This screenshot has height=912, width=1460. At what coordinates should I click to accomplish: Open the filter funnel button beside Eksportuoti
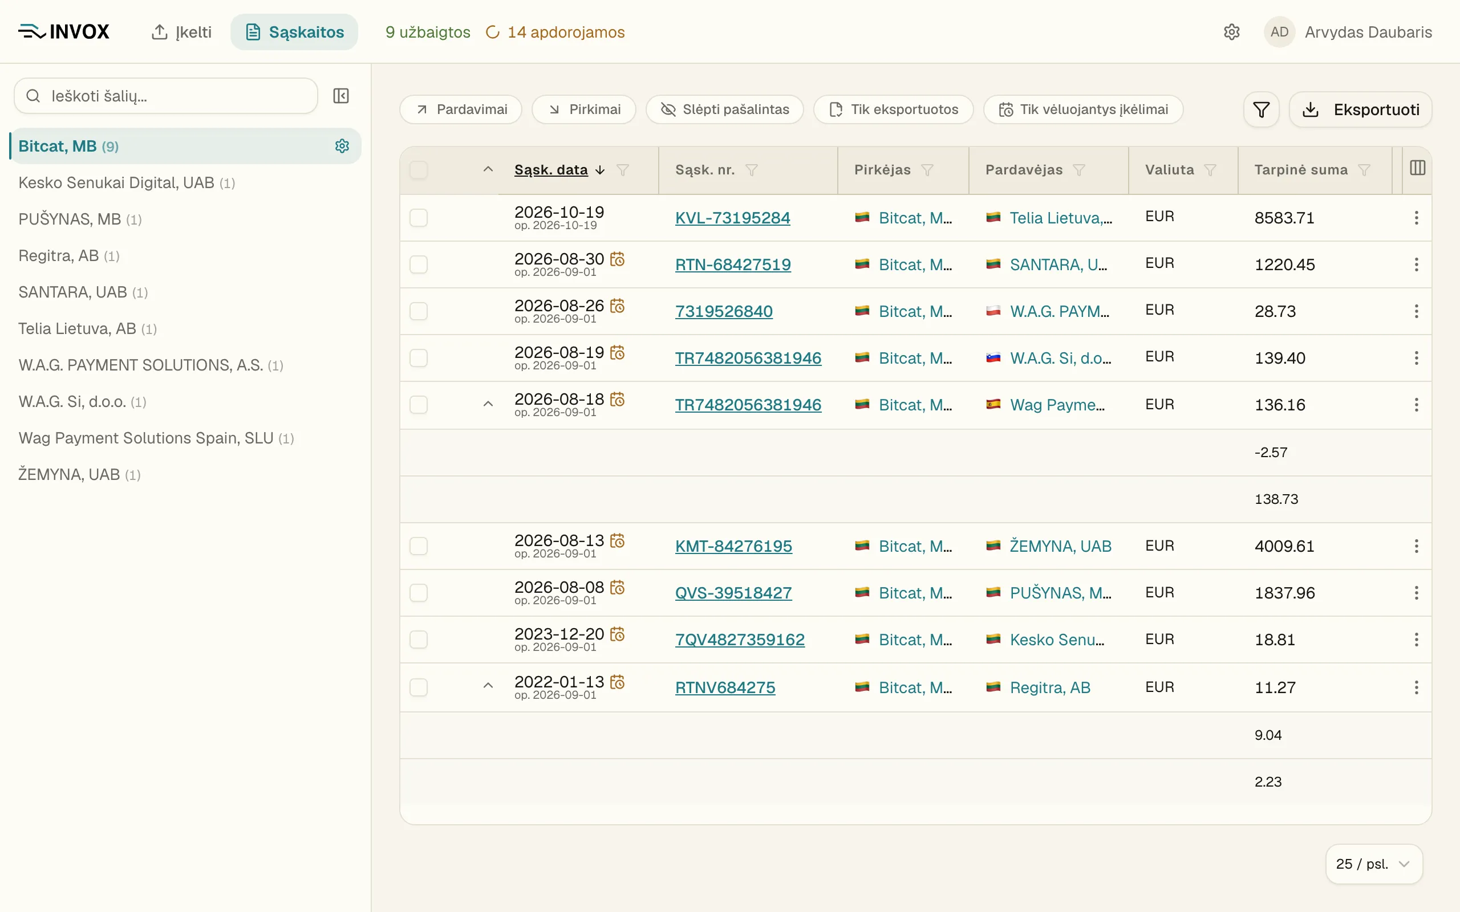coord(1261,110)
